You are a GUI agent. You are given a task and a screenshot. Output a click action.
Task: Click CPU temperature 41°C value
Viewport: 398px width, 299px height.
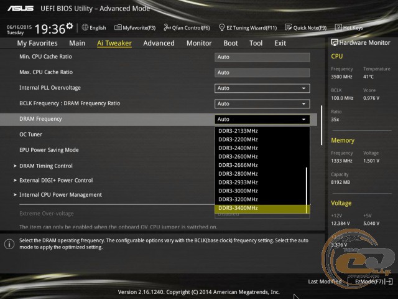[368, 77]
